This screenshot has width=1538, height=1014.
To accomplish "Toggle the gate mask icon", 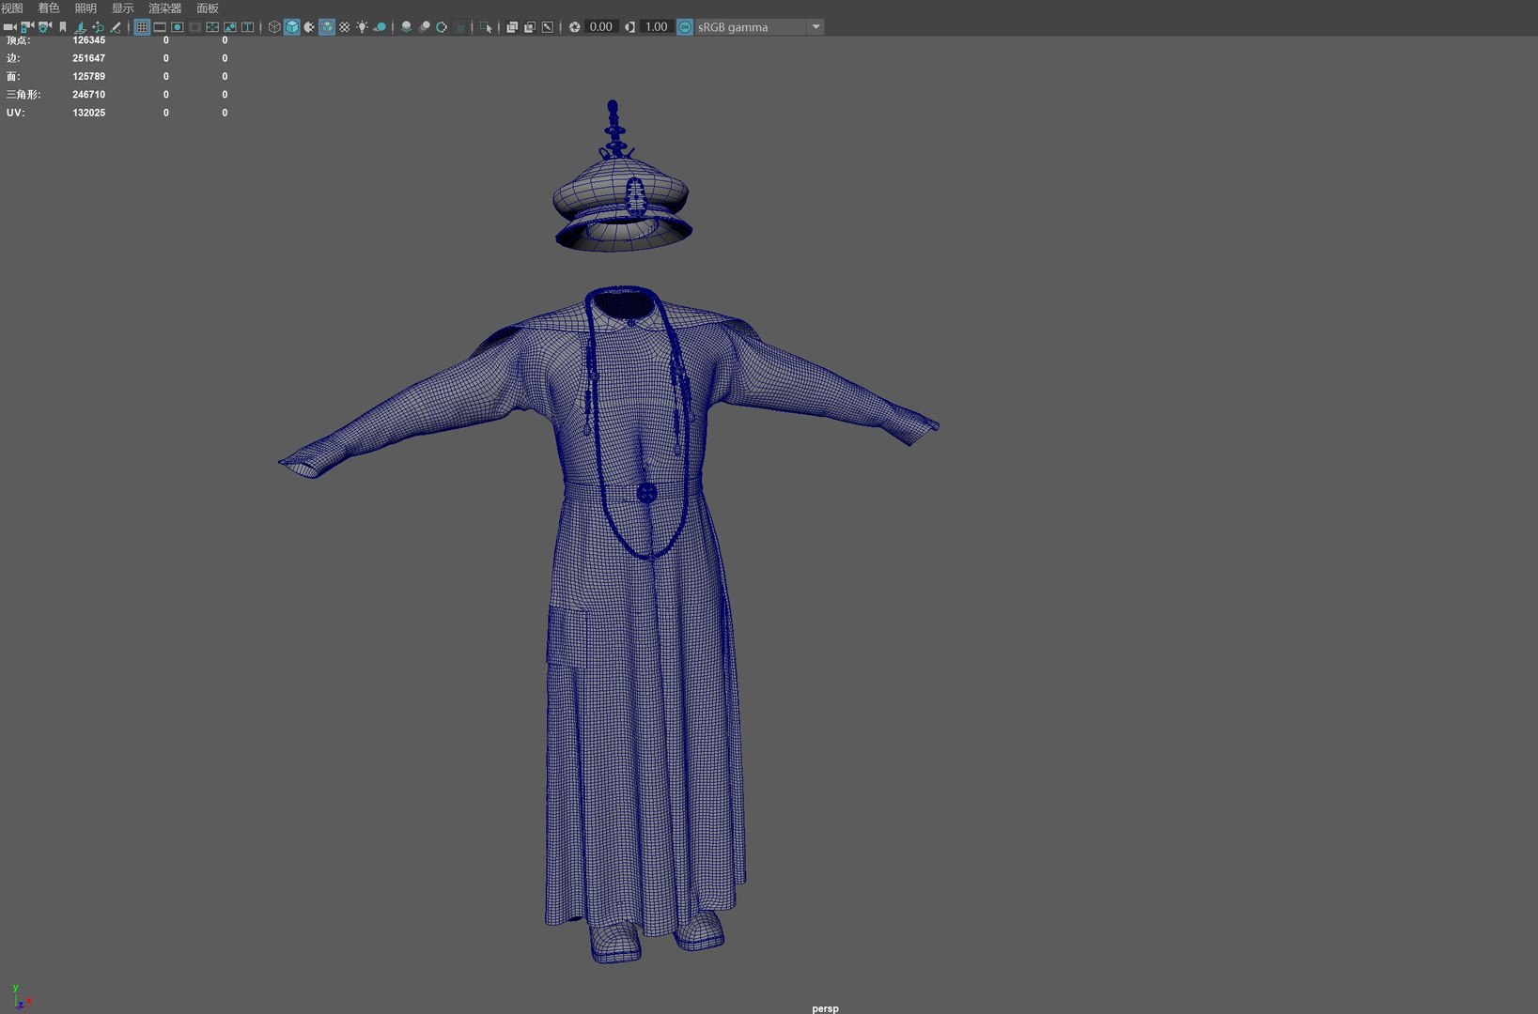I will 194,27.
